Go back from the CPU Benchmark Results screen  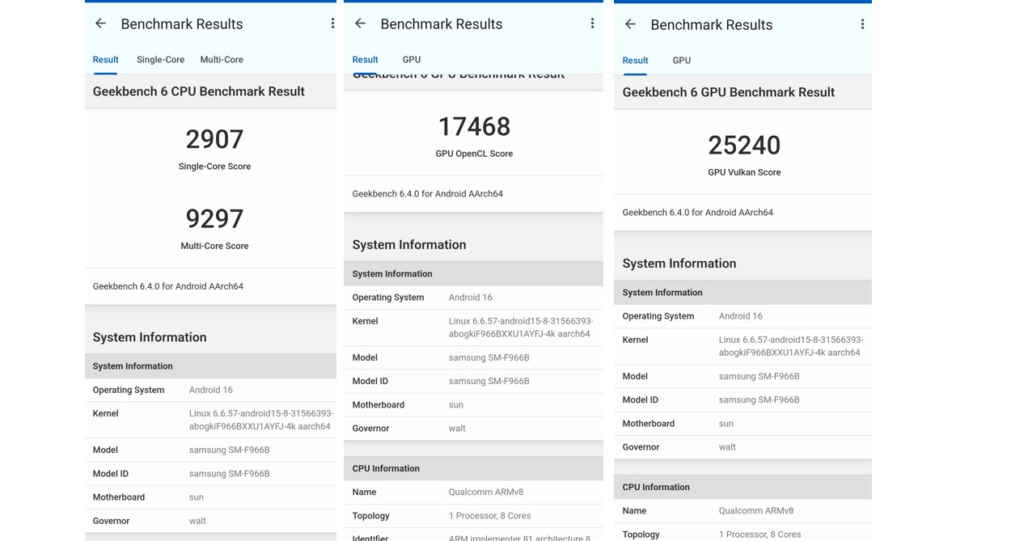click(x=100, y=23)
